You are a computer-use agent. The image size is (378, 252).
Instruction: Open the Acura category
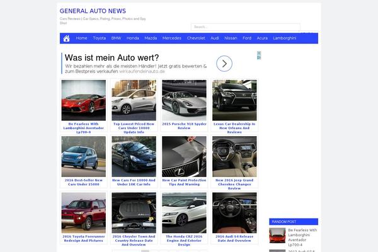[x=262, y=38]
